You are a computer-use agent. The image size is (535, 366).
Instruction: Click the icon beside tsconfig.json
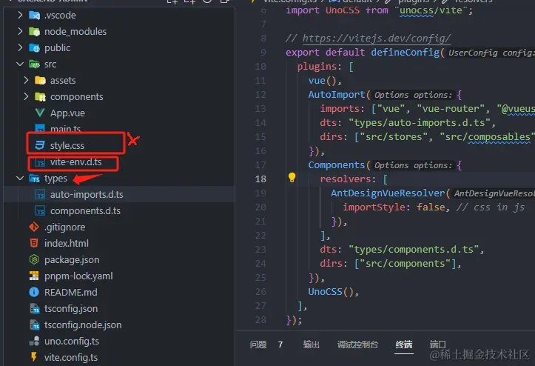point(35,309)
